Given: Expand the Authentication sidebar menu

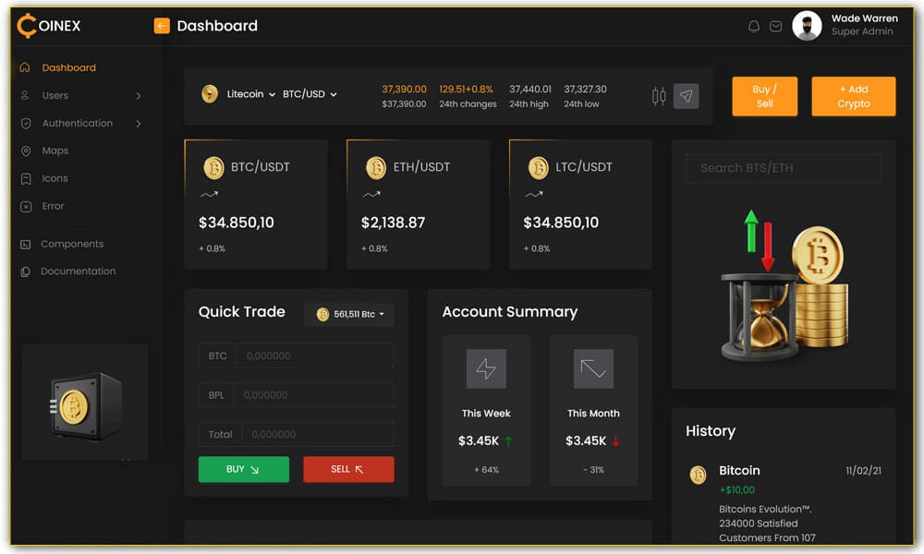Looking at the screenshot, I should (78, 123).
